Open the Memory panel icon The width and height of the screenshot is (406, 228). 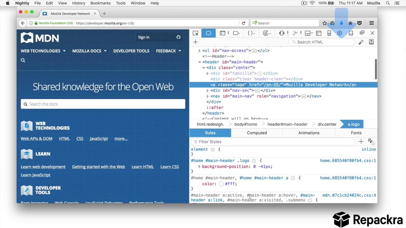tap(282, 33)
